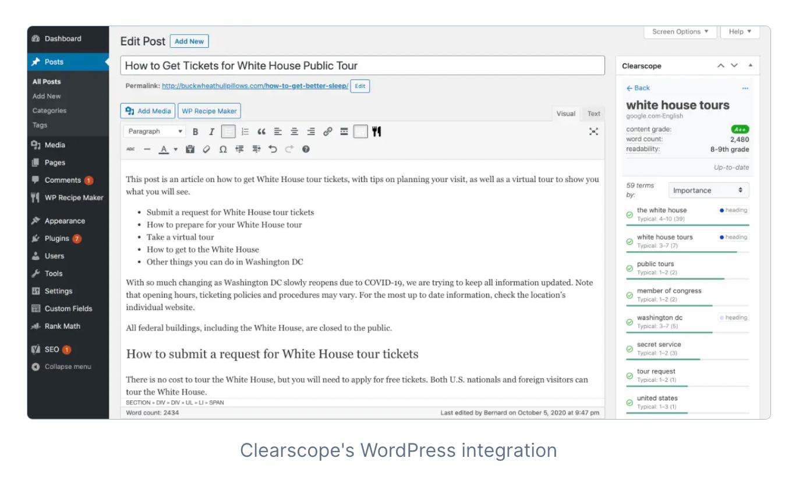Increase indent
Screen dimensions: 799x490
point(256,149)
